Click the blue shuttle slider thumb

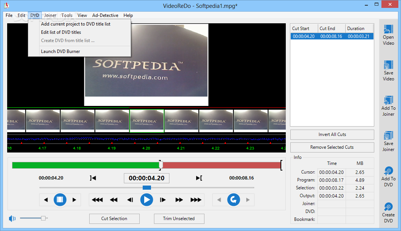(147, 187)
